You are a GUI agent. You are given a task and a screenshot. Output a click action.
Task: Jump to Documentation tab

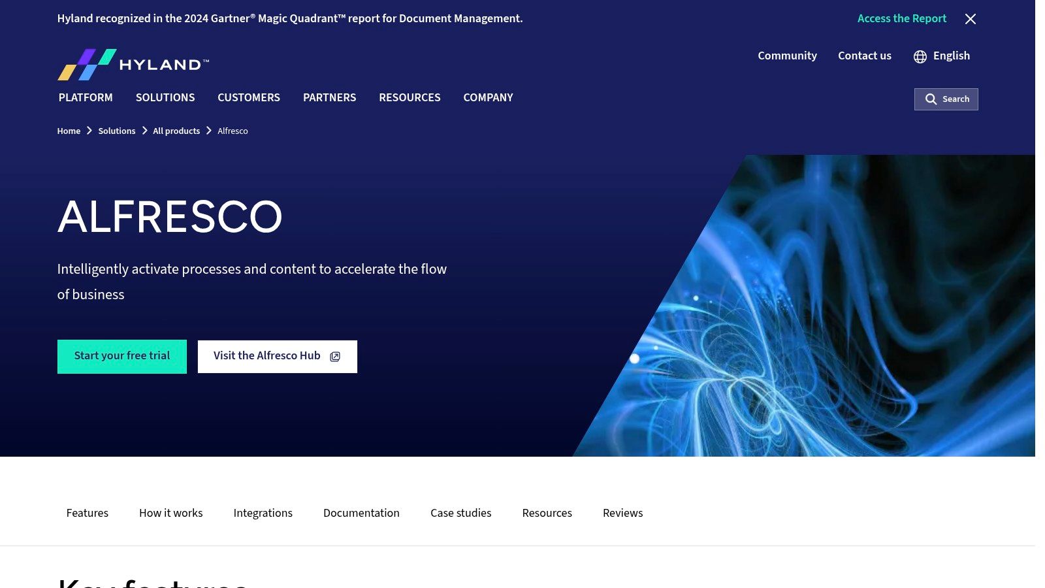tap(361, 513)
